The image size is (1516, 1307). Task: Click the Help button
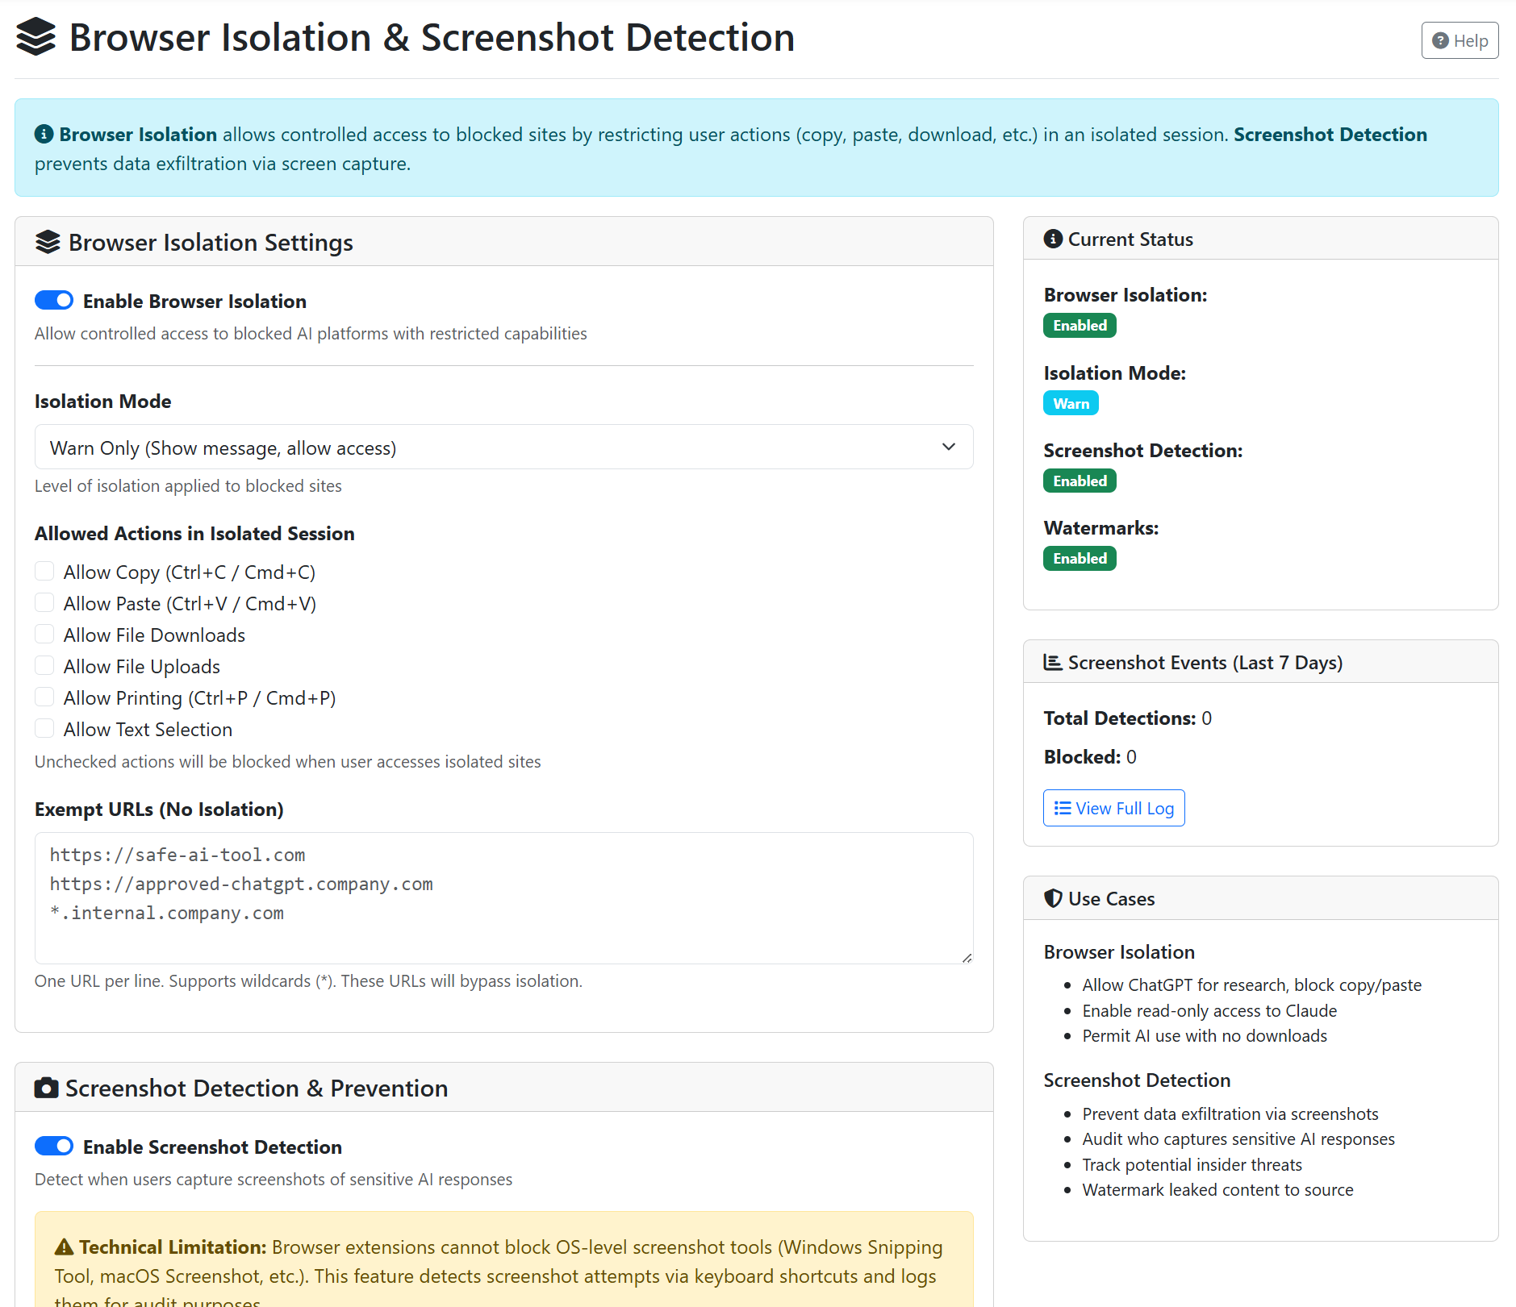pos(1460,40)
